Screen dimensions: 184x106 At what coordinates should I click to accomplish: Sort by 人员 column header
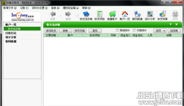[x=150, y=35]
